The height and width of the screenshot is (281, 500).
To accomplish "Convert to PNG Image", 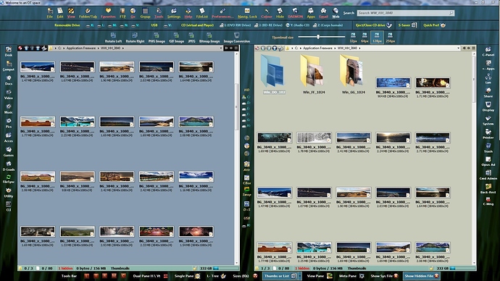I will point(157,37).
